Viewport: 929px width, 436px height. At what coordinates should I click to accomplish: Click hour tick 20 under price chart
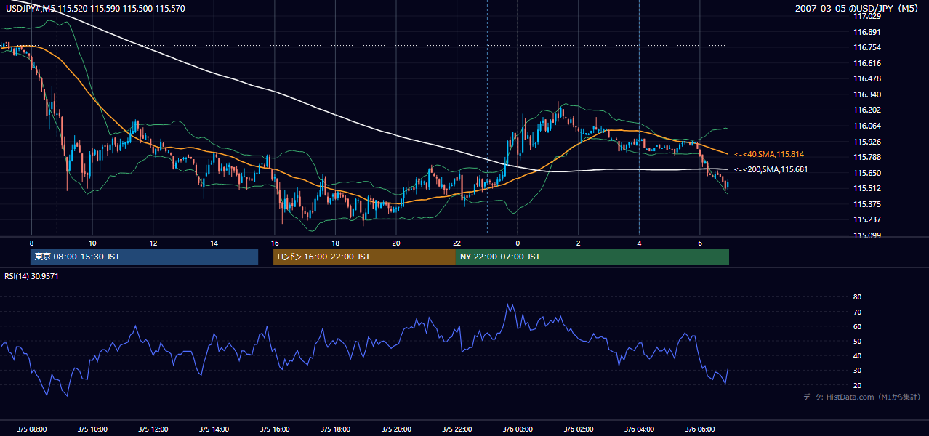tap(396, 243)
